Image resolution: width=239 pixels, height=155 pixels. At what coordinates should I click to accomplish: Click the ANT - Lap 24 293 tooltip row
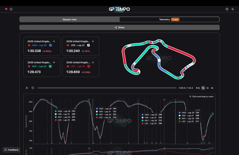point(152,121)
